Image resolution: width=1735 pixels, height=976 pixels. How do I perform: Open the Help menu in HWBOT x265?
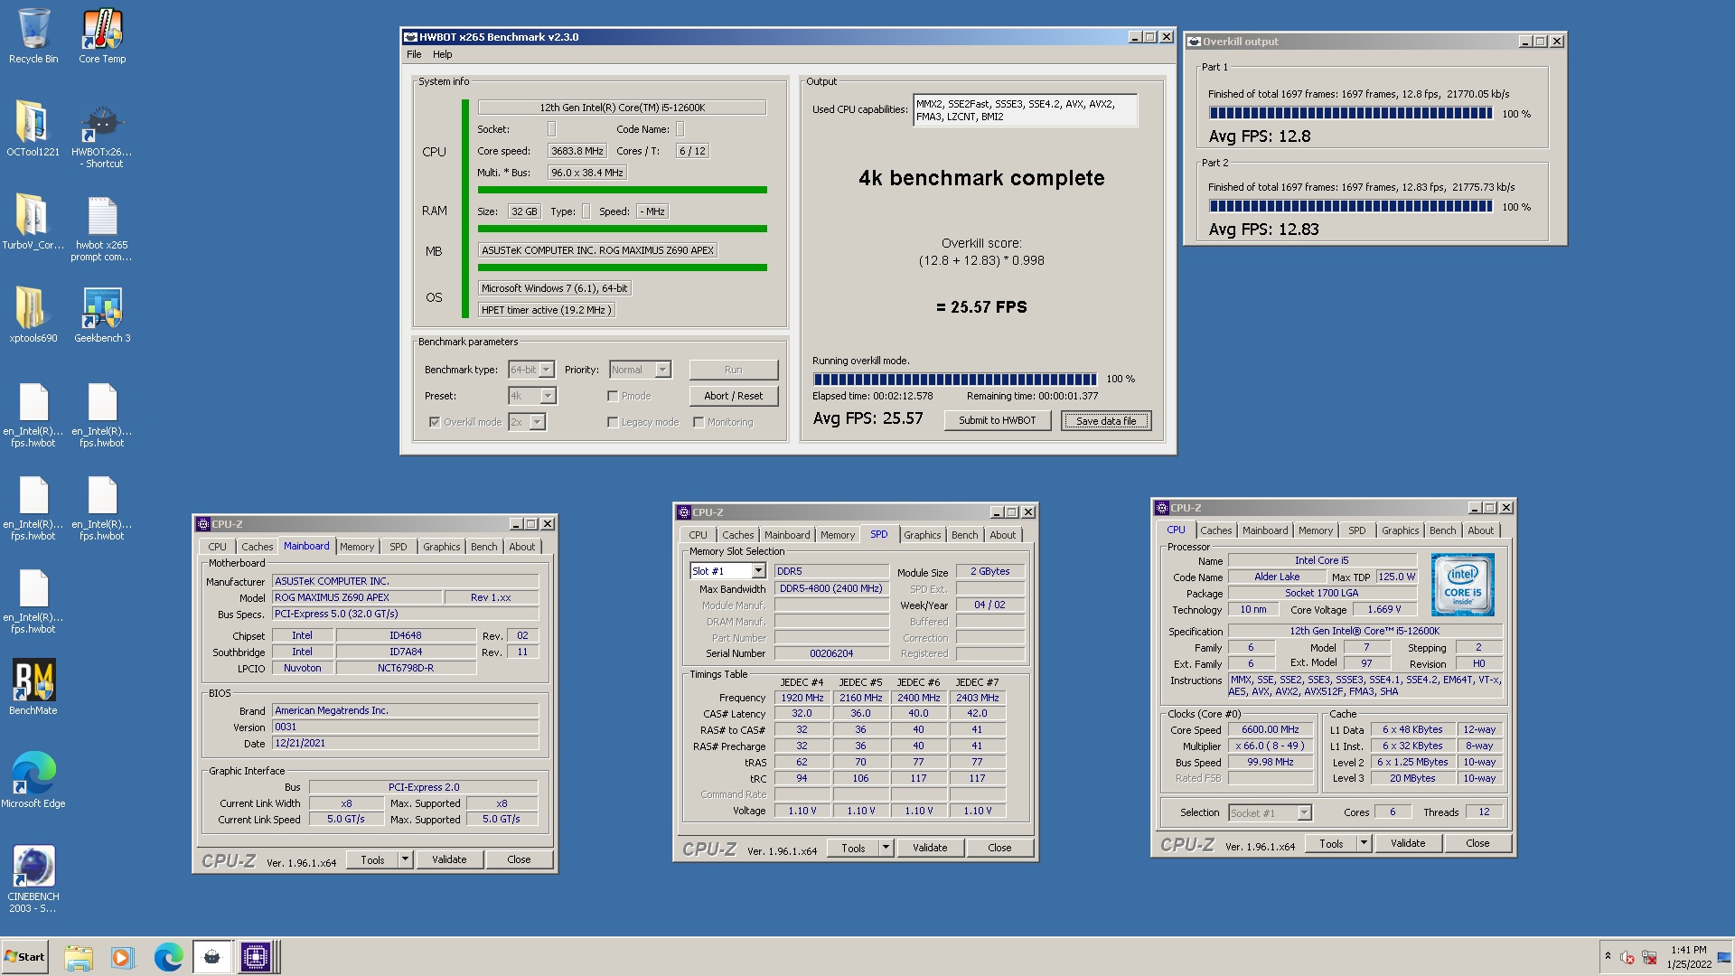pyautogui.click(x=442, y=54)
